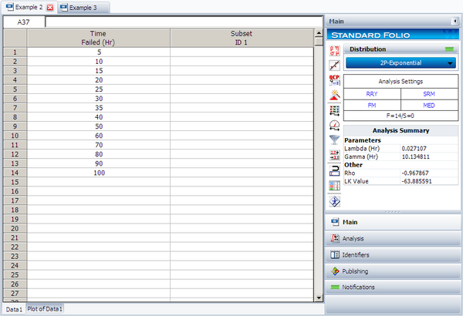Open the Analysis panel page
The width and height of the screenshot is (463, 316).
[394, 239]
